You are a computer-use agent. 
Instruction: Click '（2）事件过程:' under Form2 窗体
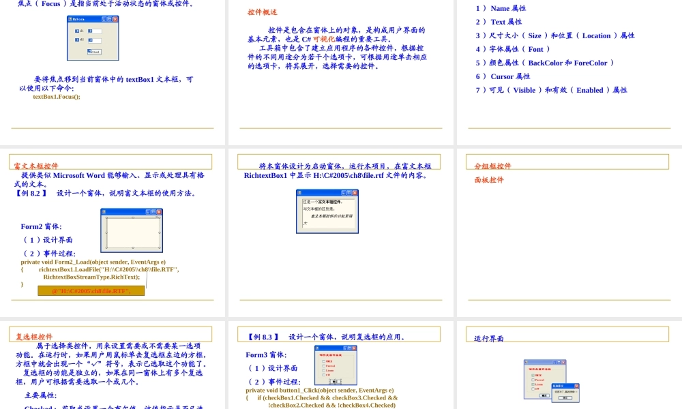pos(48,254)
